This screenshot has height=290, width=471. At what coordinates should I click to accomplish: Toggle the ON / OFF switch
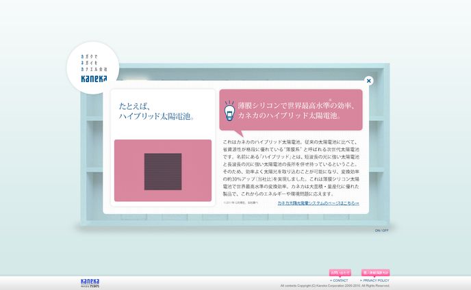(x=381, y=230)
